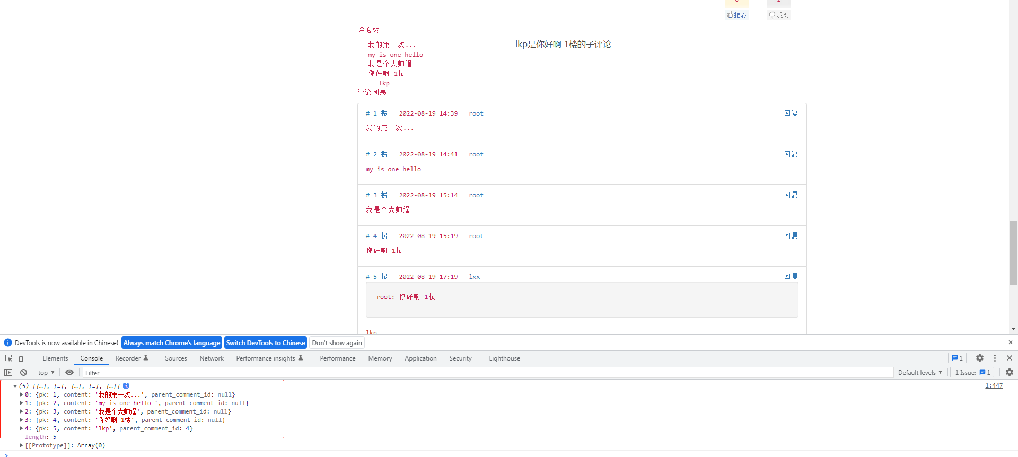
Task: Expand array item 1 with pk 2
Action: (21, 403)
